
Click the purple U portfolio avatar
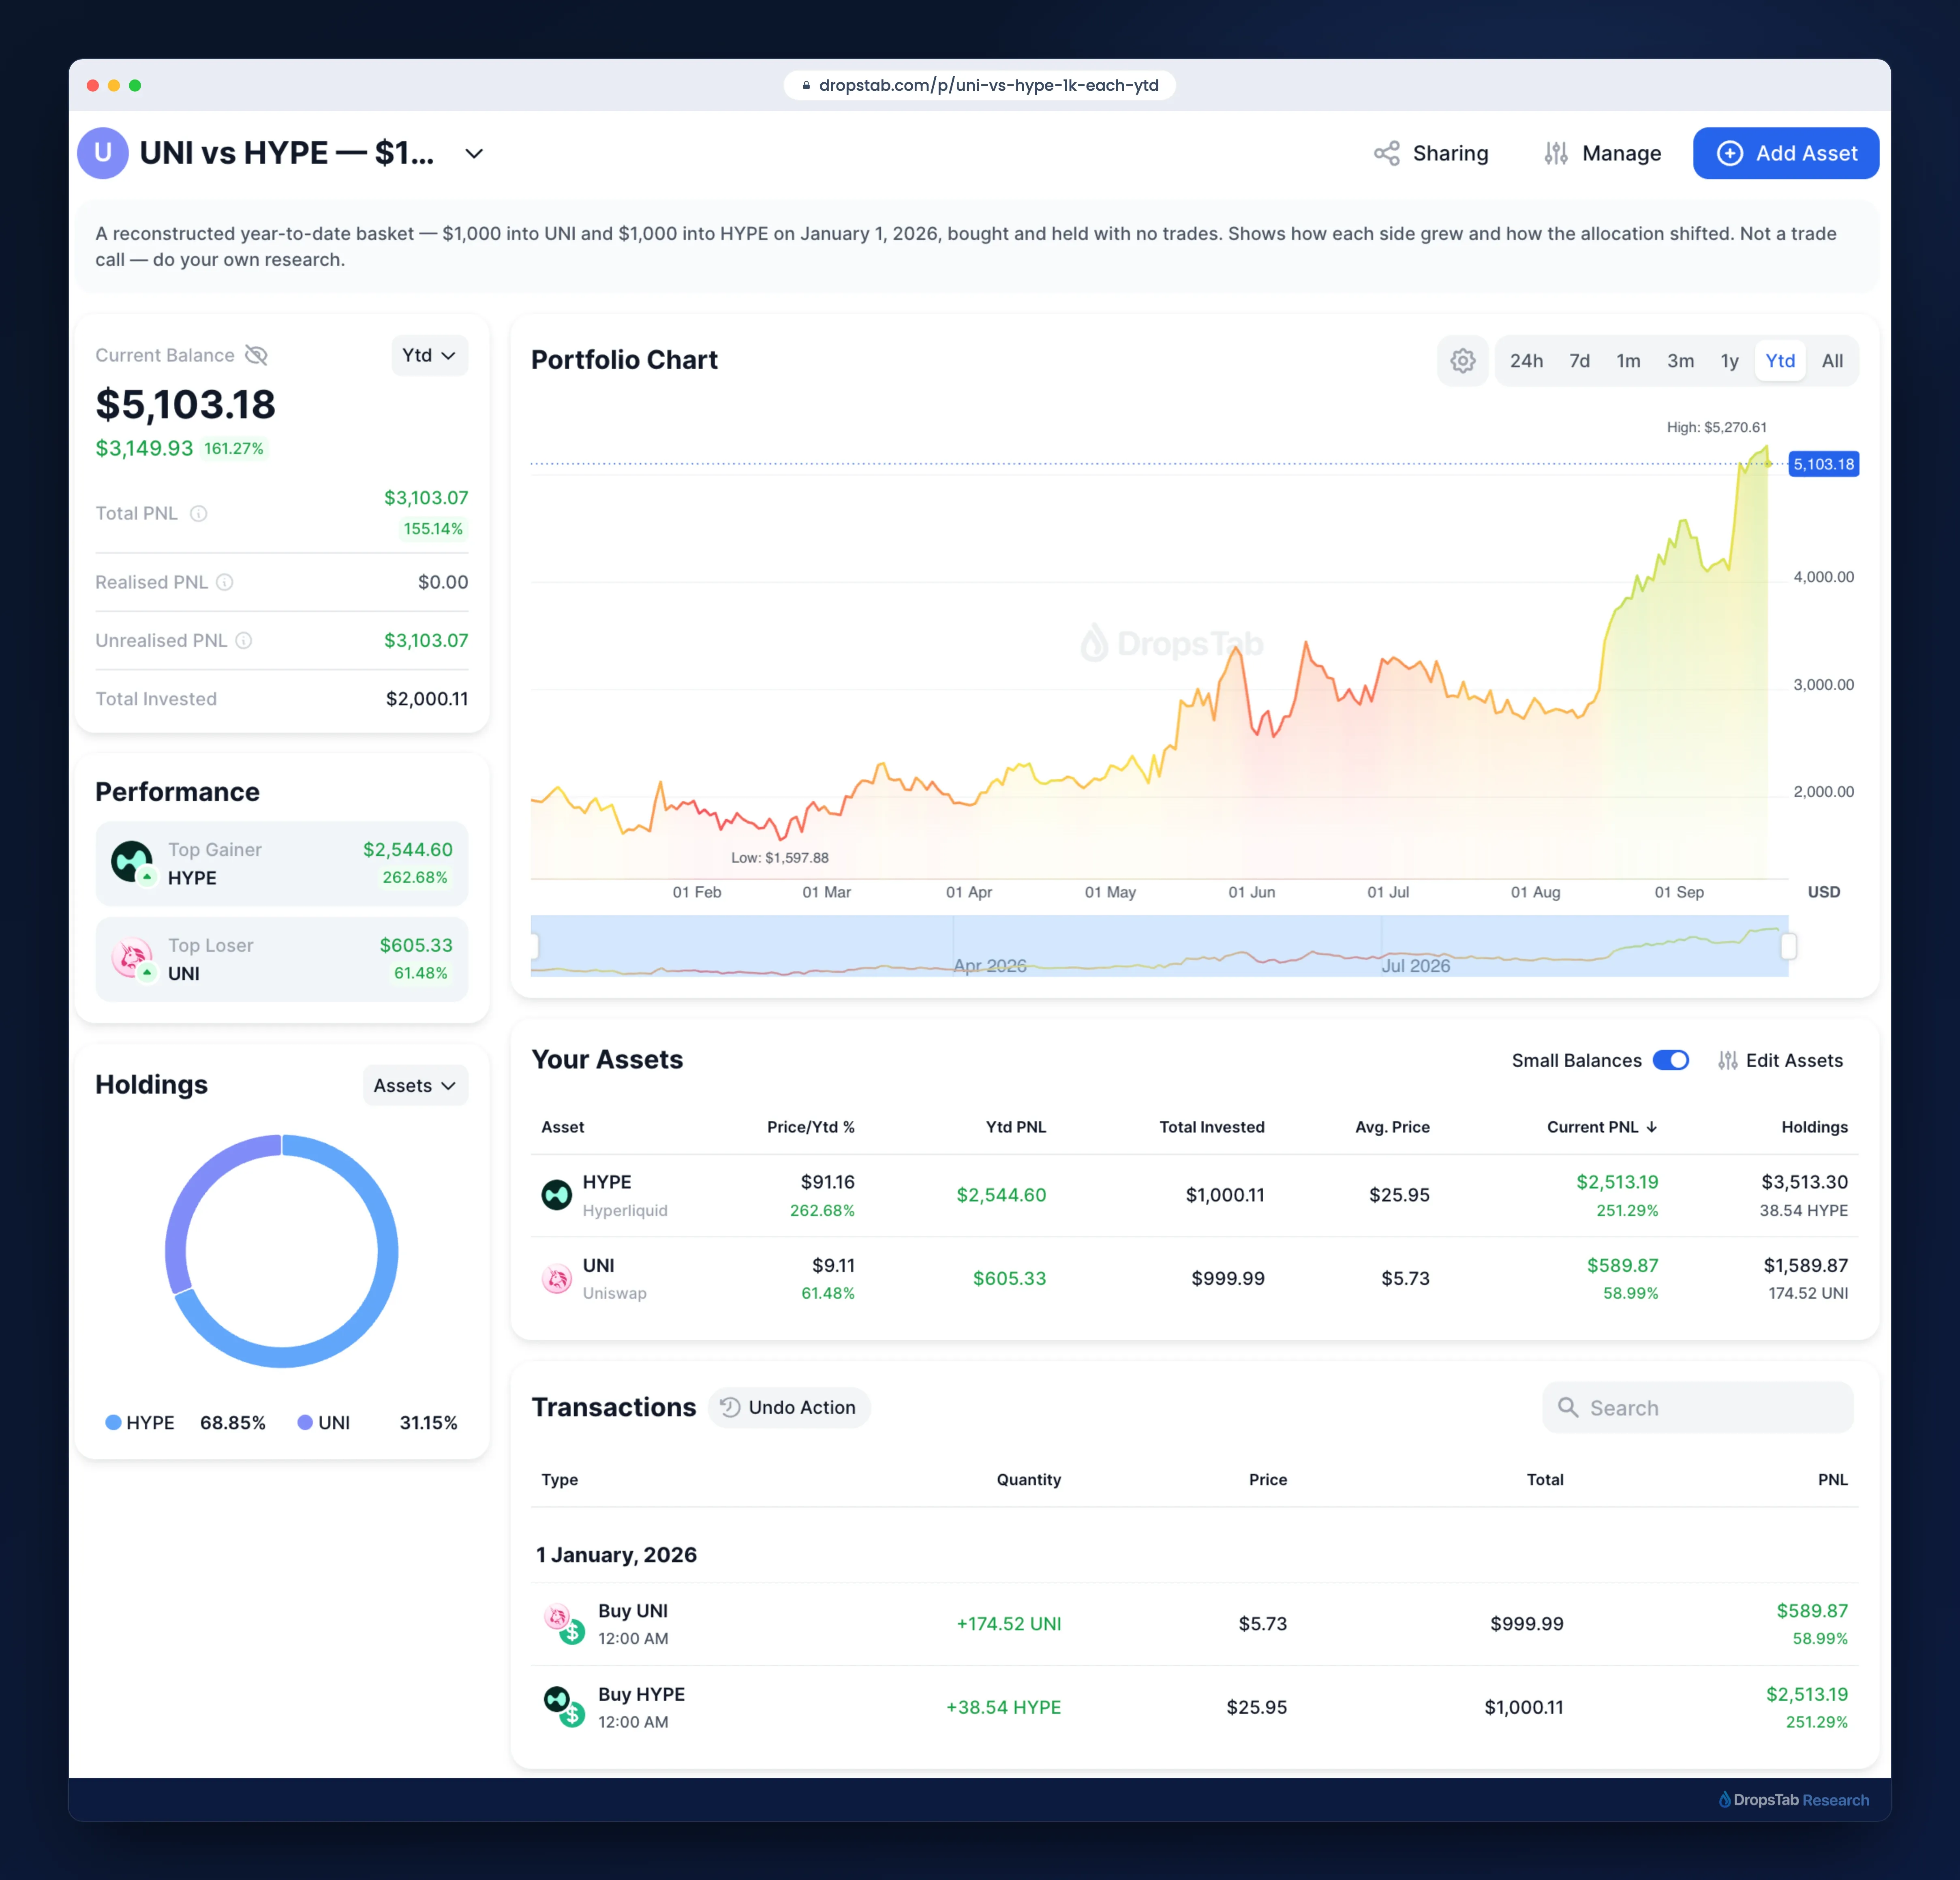[x=102, y=153]
